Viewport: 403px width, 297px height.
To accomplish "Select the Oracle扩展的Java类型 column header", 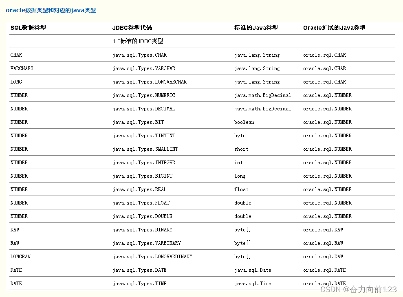I will click(334, 28).
